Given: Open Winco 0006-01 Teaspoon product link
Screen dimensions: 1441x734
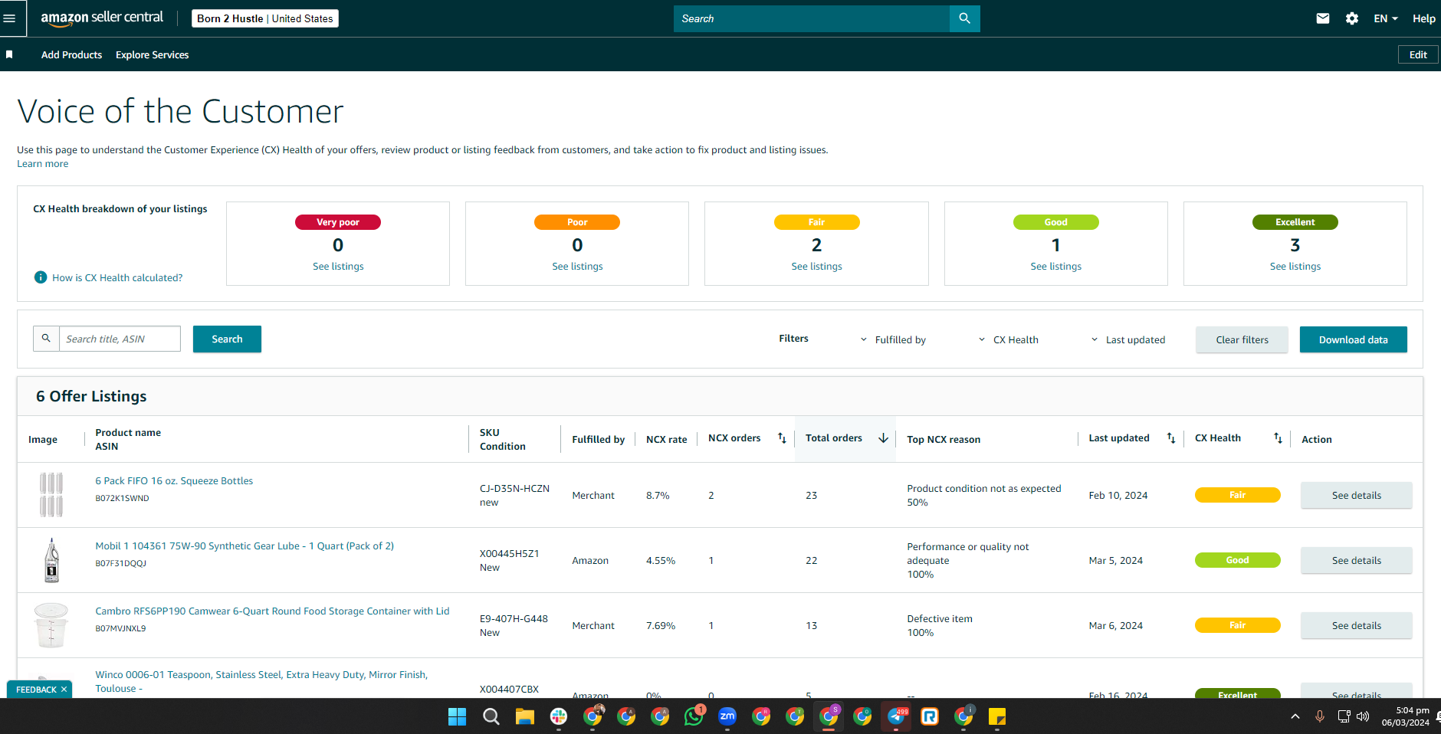Looking at the screenshot, I should 261,681.
